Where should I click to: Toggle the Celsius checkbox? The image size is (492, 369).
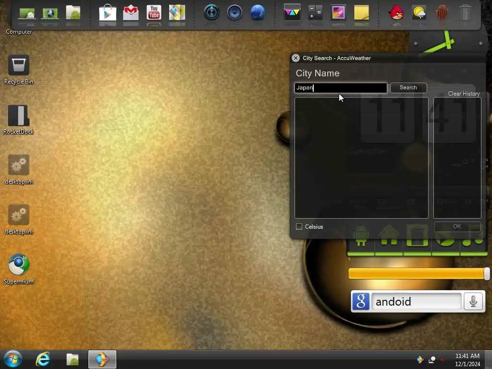299,227
